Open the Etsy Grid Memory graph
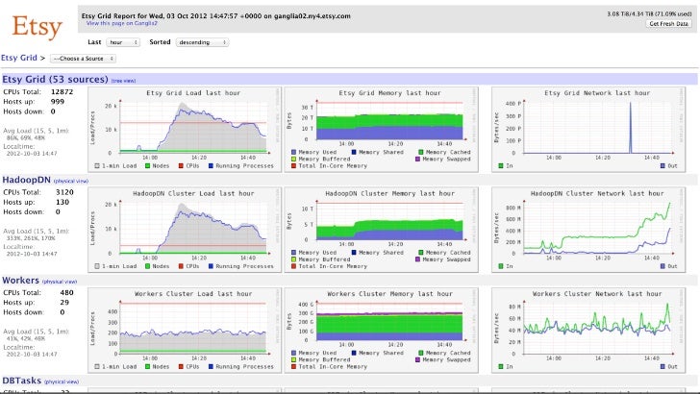The width and height of the screenshot is (700, 394). tap(381, 130)
